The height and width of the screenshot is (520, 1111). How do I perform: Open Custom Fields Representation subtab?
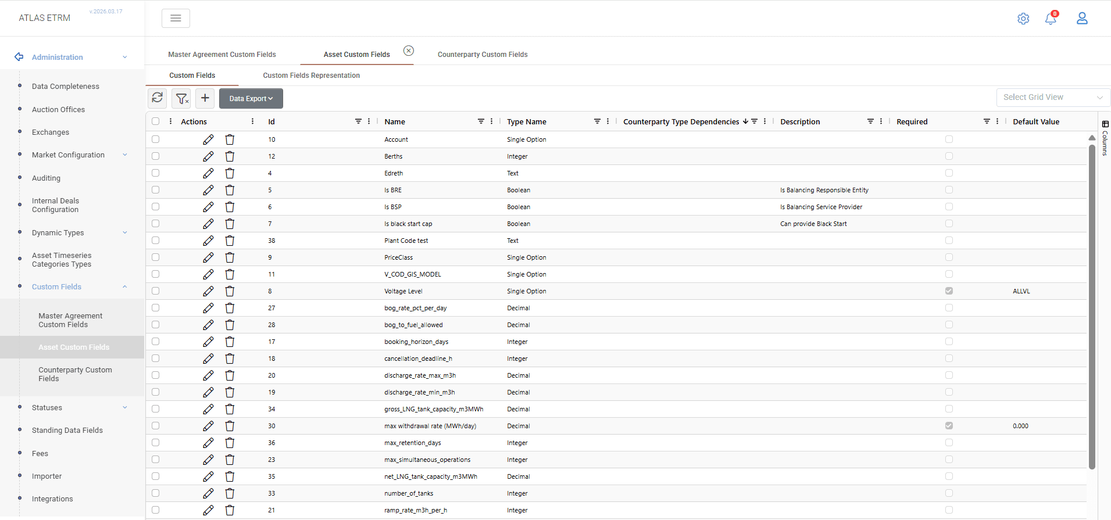coord(311,76)
